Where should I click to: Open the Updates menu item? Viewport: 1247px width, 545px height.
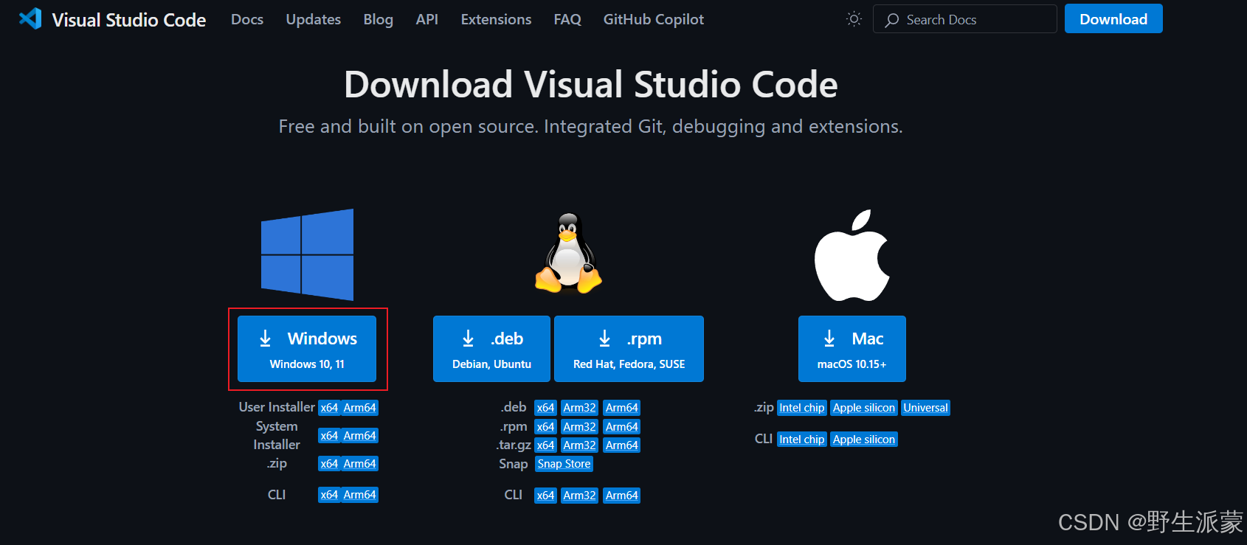click(x=314, y=19)
